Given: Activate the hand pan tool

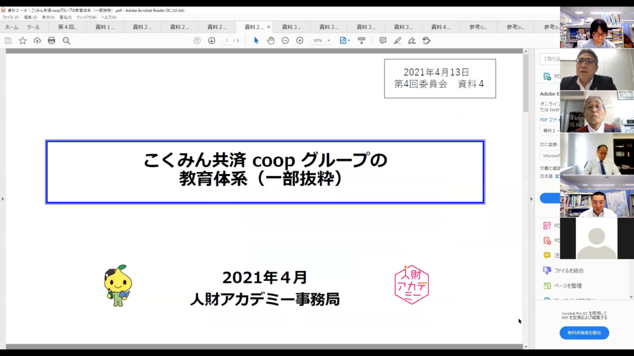Looking at the screenshot, I should (x=271, y=41).
